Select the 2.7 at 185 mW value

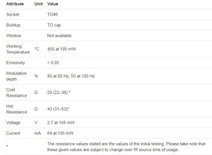point(61,123)
